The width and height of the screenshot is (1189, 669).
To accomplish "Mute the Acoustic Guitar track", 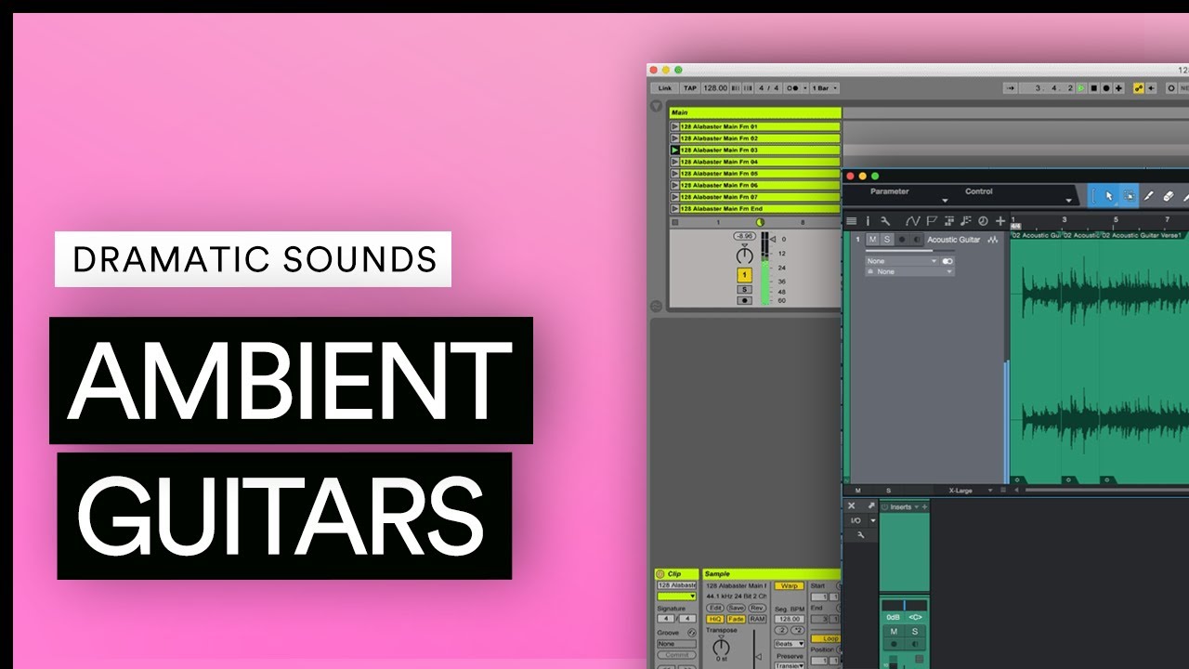I will [x=872, y=240].
